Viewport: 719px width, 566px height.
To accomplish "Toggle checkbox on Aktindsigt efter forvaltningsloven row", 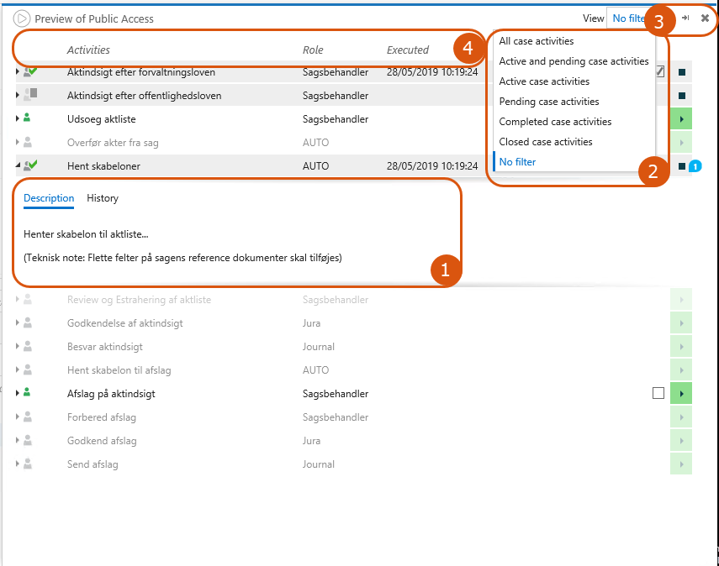I will (x=659, y=72).
